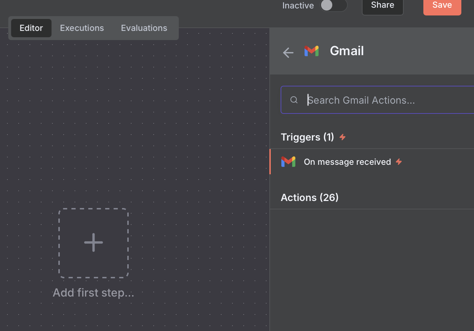Toggle the Inactive workflow switch

pos(333,5)
